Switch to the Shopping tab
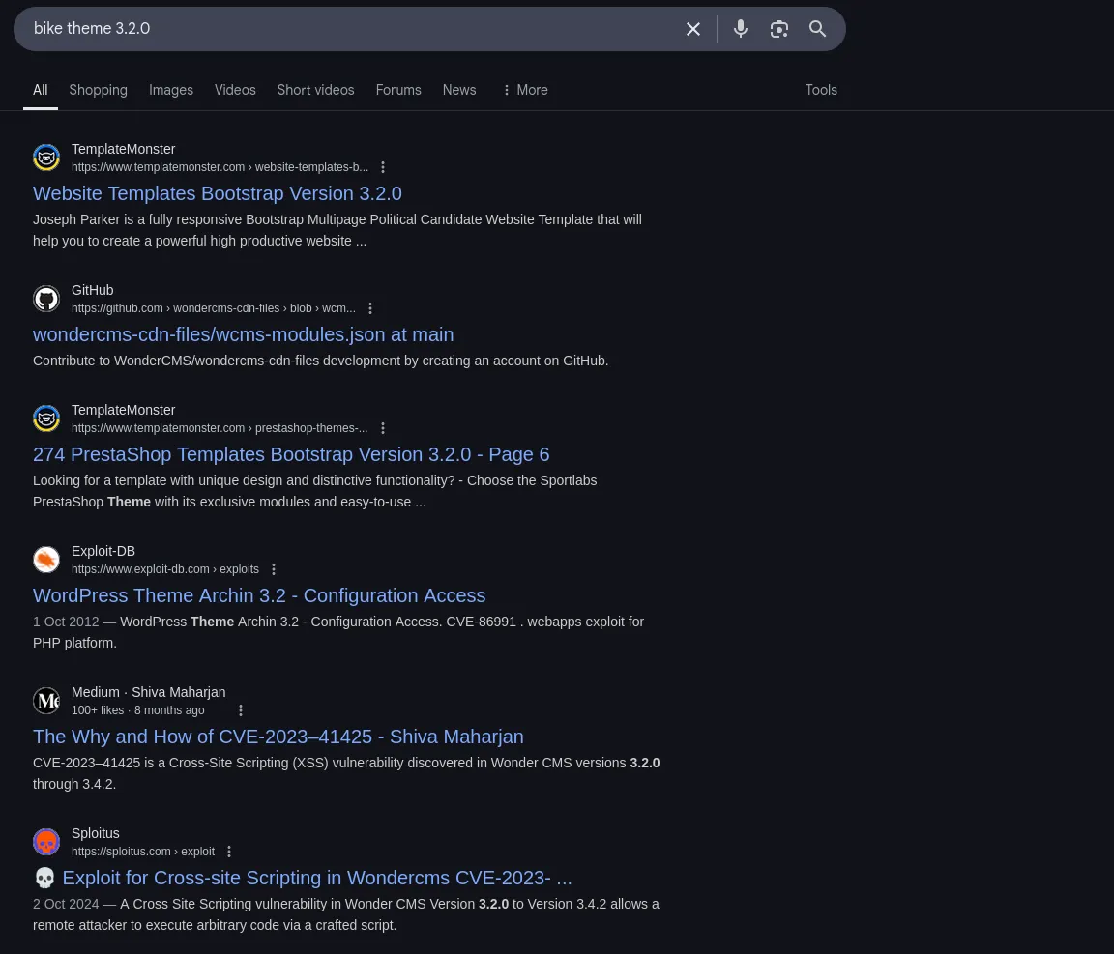The width and height of the screenshot is (1114, 954). coord(98,90)
